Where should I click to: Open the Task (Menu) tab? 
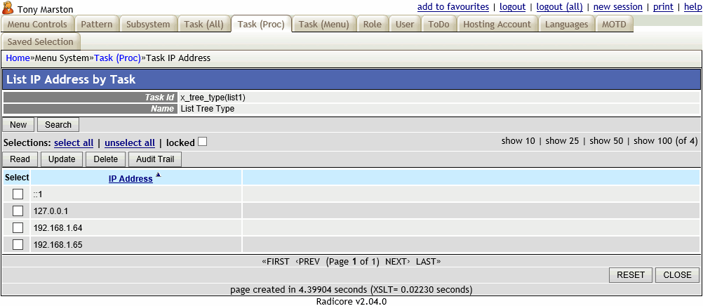coord(323,25)
